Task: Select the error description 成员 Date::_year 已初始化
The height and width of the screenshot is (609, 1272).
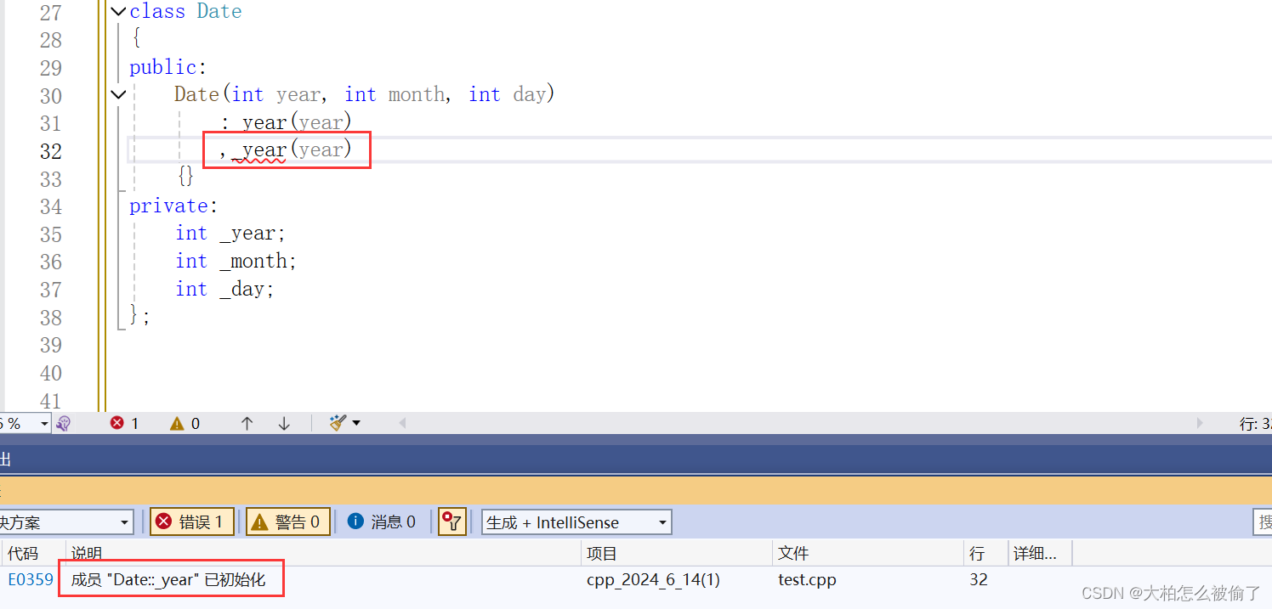Action: [x=168, y=580]
